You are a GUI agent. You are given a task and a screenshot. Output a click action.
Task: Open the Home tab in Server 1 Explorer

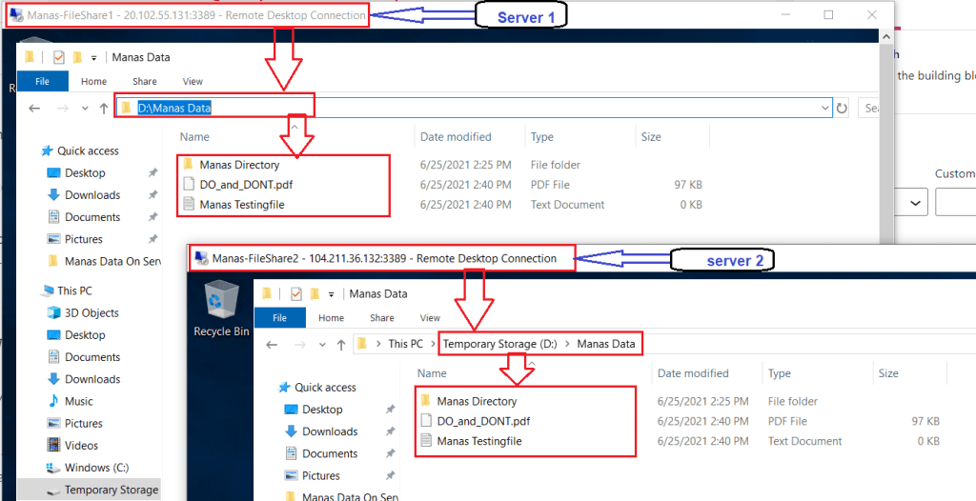coord(94,81)
